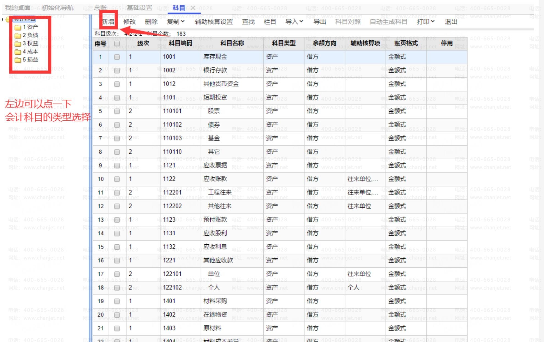
Task: Tick the select-all checkbox in table header
Action: pos(117,43)
